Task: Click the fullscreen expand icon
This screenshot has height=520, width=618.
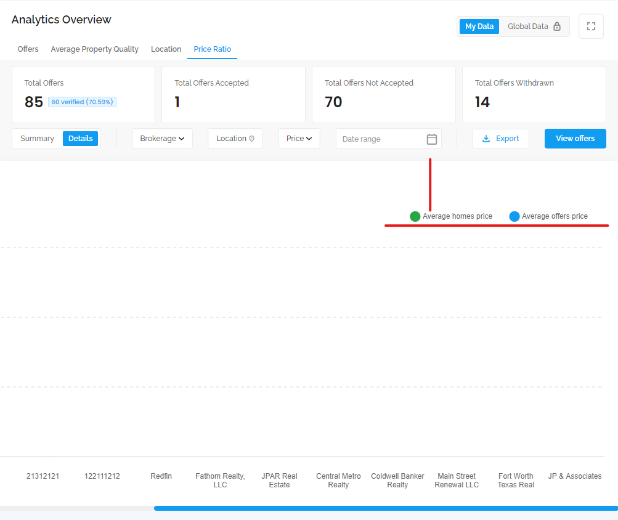Action: [x=591, y=26]
